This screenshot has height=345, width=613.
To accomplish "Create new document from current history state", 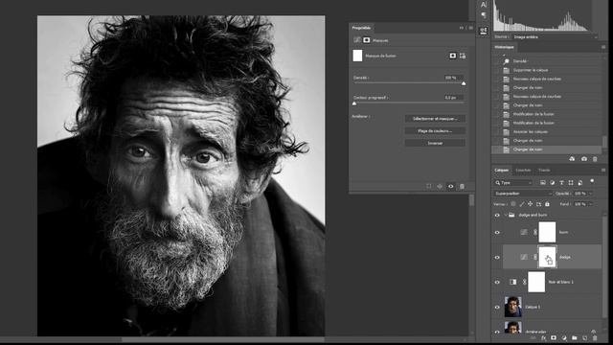I will (572, 159).
